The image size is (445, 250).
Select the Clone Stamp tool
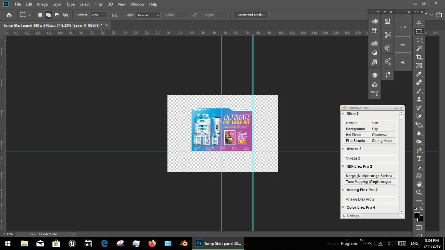coord(419,99)
